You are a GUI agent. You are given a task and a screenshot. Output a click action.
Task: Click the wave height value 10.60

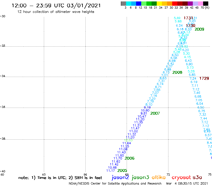(x=145, y=110)
